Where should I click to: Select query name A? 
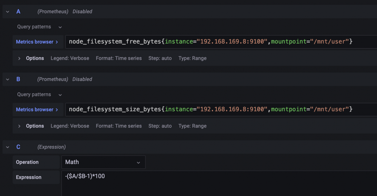click(x=18, y=12)
